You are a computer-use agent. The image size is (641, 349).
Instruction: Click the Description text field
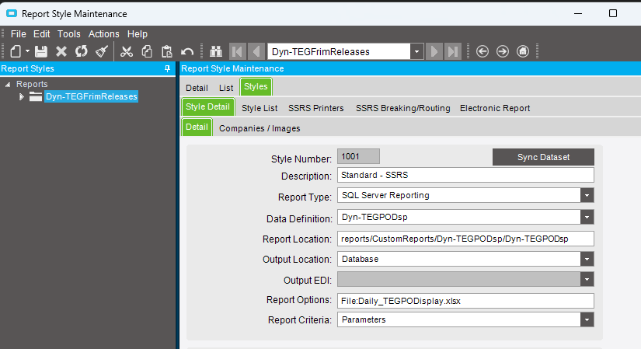465,175
